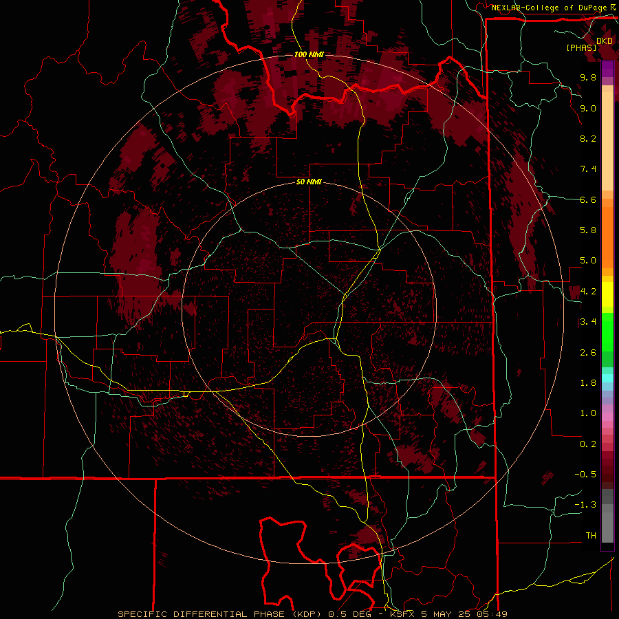Click the 9.0 scale value
619x619 pixels.
(x=588, y=108)
